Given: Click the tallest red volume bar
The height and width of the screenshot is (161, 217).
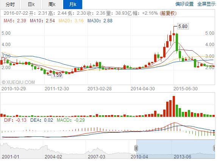Looking at the screenshot, I should pyautogui.click(x=174, y=106).
